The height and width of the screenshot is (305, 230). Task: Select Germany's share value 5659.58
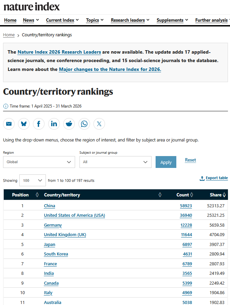coord(217,225)
